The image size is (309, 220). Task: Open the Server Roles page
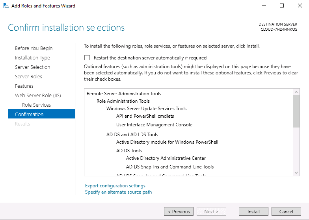pyautogui.click(x=28, y=76)
